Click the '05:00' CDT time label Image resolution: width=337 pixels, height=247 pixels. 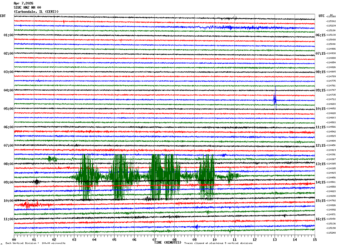pos(9,109)
